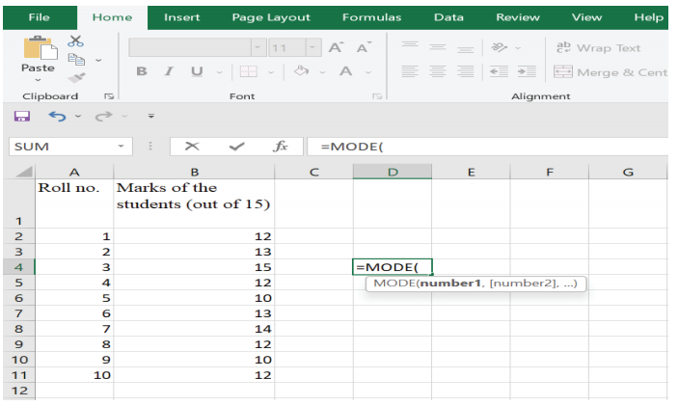Open the File menu
The image size is (678, 406).
point(39,17)
